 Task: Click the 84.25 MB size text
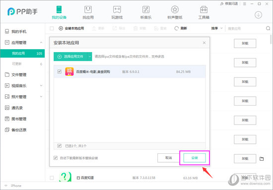[183, 72]
